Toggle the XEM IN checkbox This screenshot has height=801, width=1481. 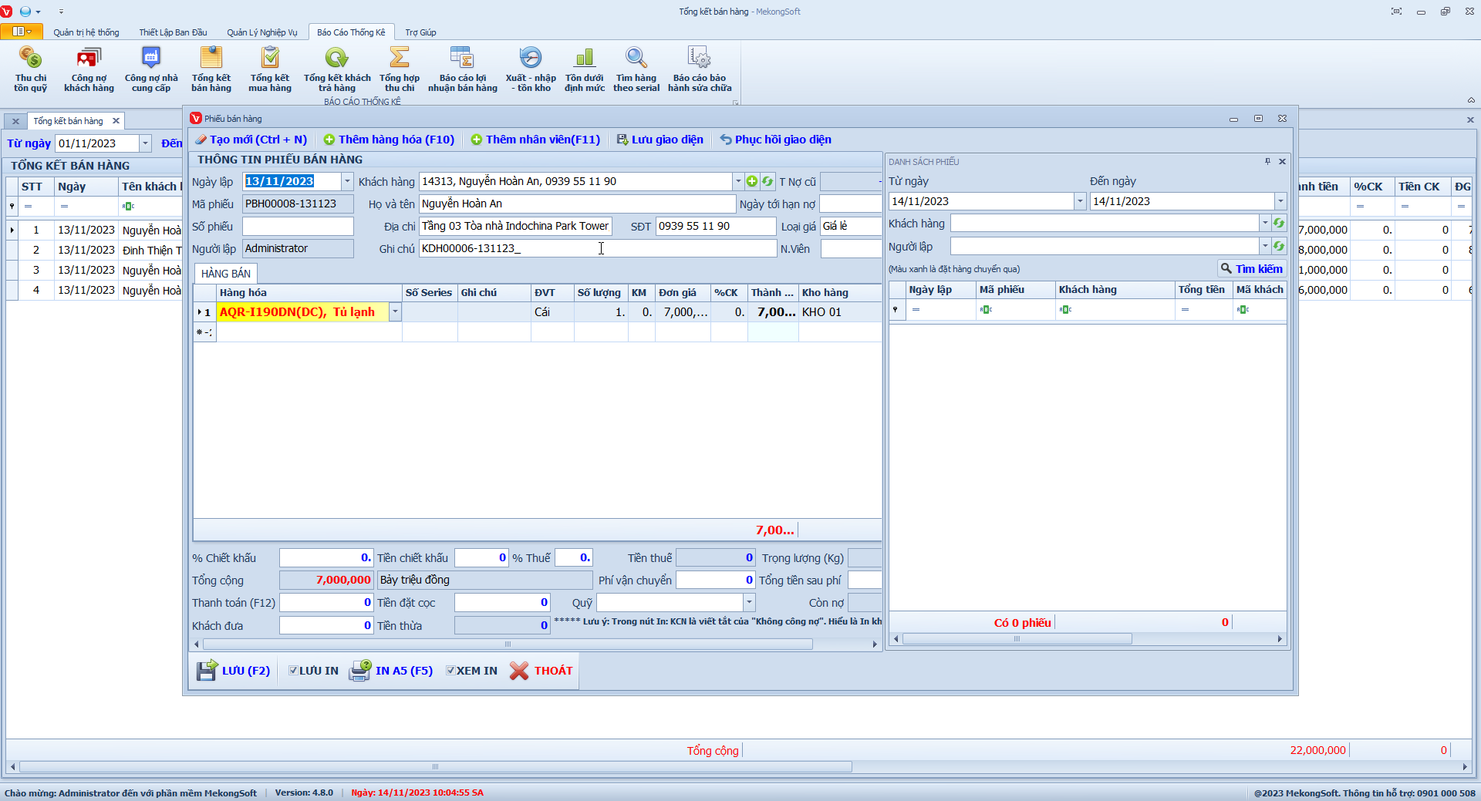pos(450,671)
